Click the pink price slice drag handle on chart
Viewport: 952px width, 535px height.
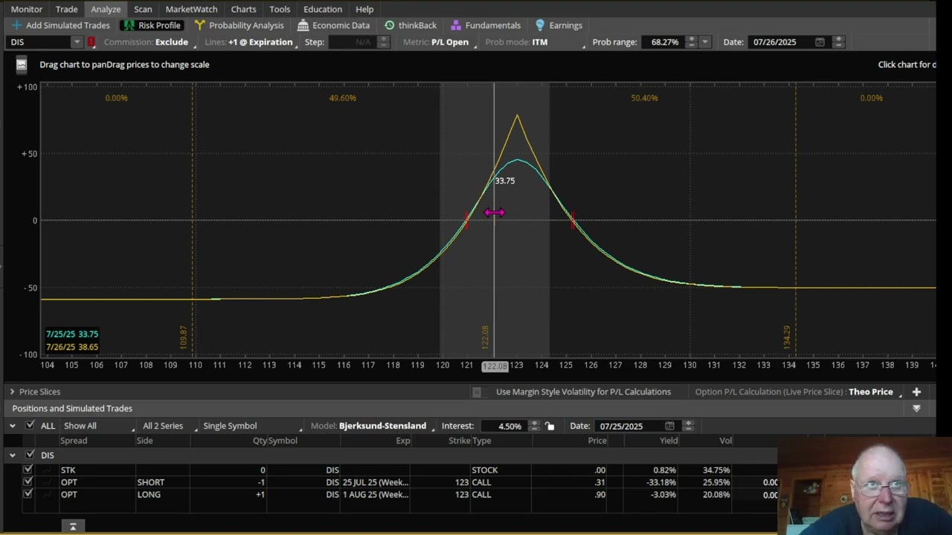click(x=495, y=213)
